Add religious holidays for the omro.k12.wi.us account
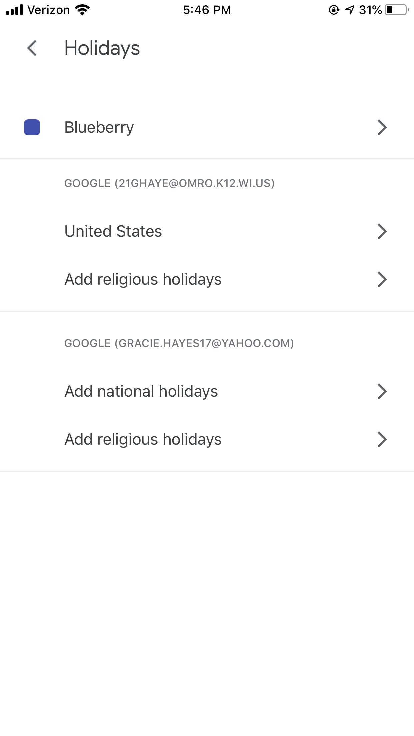 click(143, 279)
